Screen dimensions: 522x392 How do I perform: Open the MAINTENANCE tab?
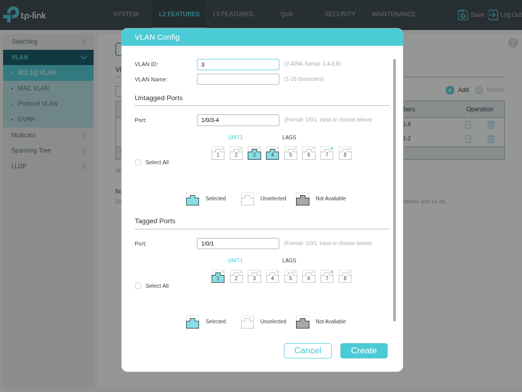[x=393, y=14]
